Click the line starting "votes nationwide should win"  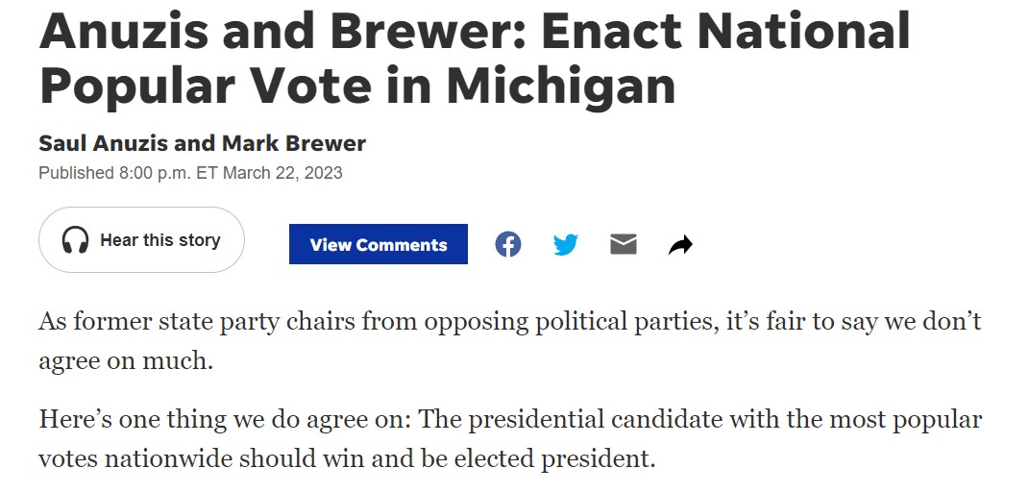[x=346, y=458]
